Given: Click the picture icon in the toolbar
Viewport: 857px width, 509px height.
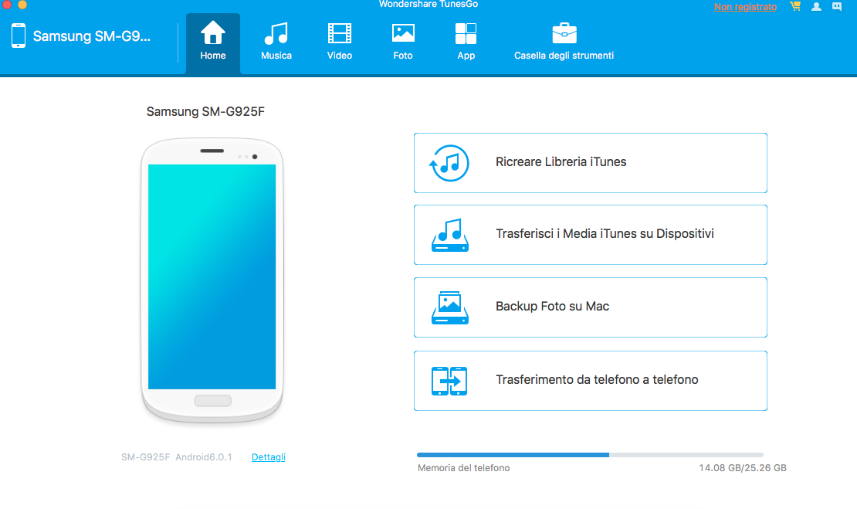Looking at the screenshot, I should pyautogui.click(x=403, y=32).
